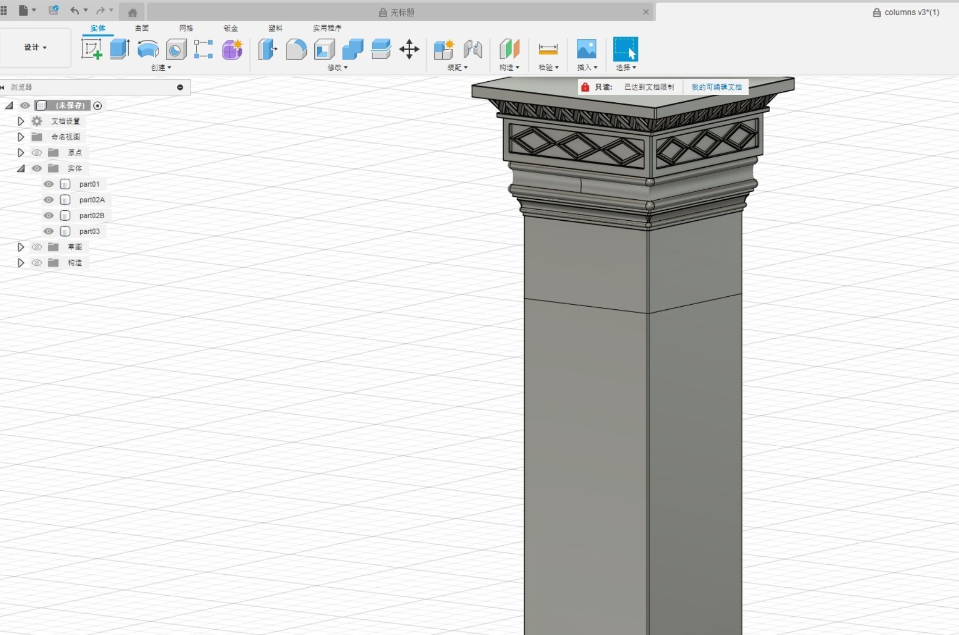The image size is (959, 635).
Task: Show the hidden 构造 folder
Action: point(37,263)
